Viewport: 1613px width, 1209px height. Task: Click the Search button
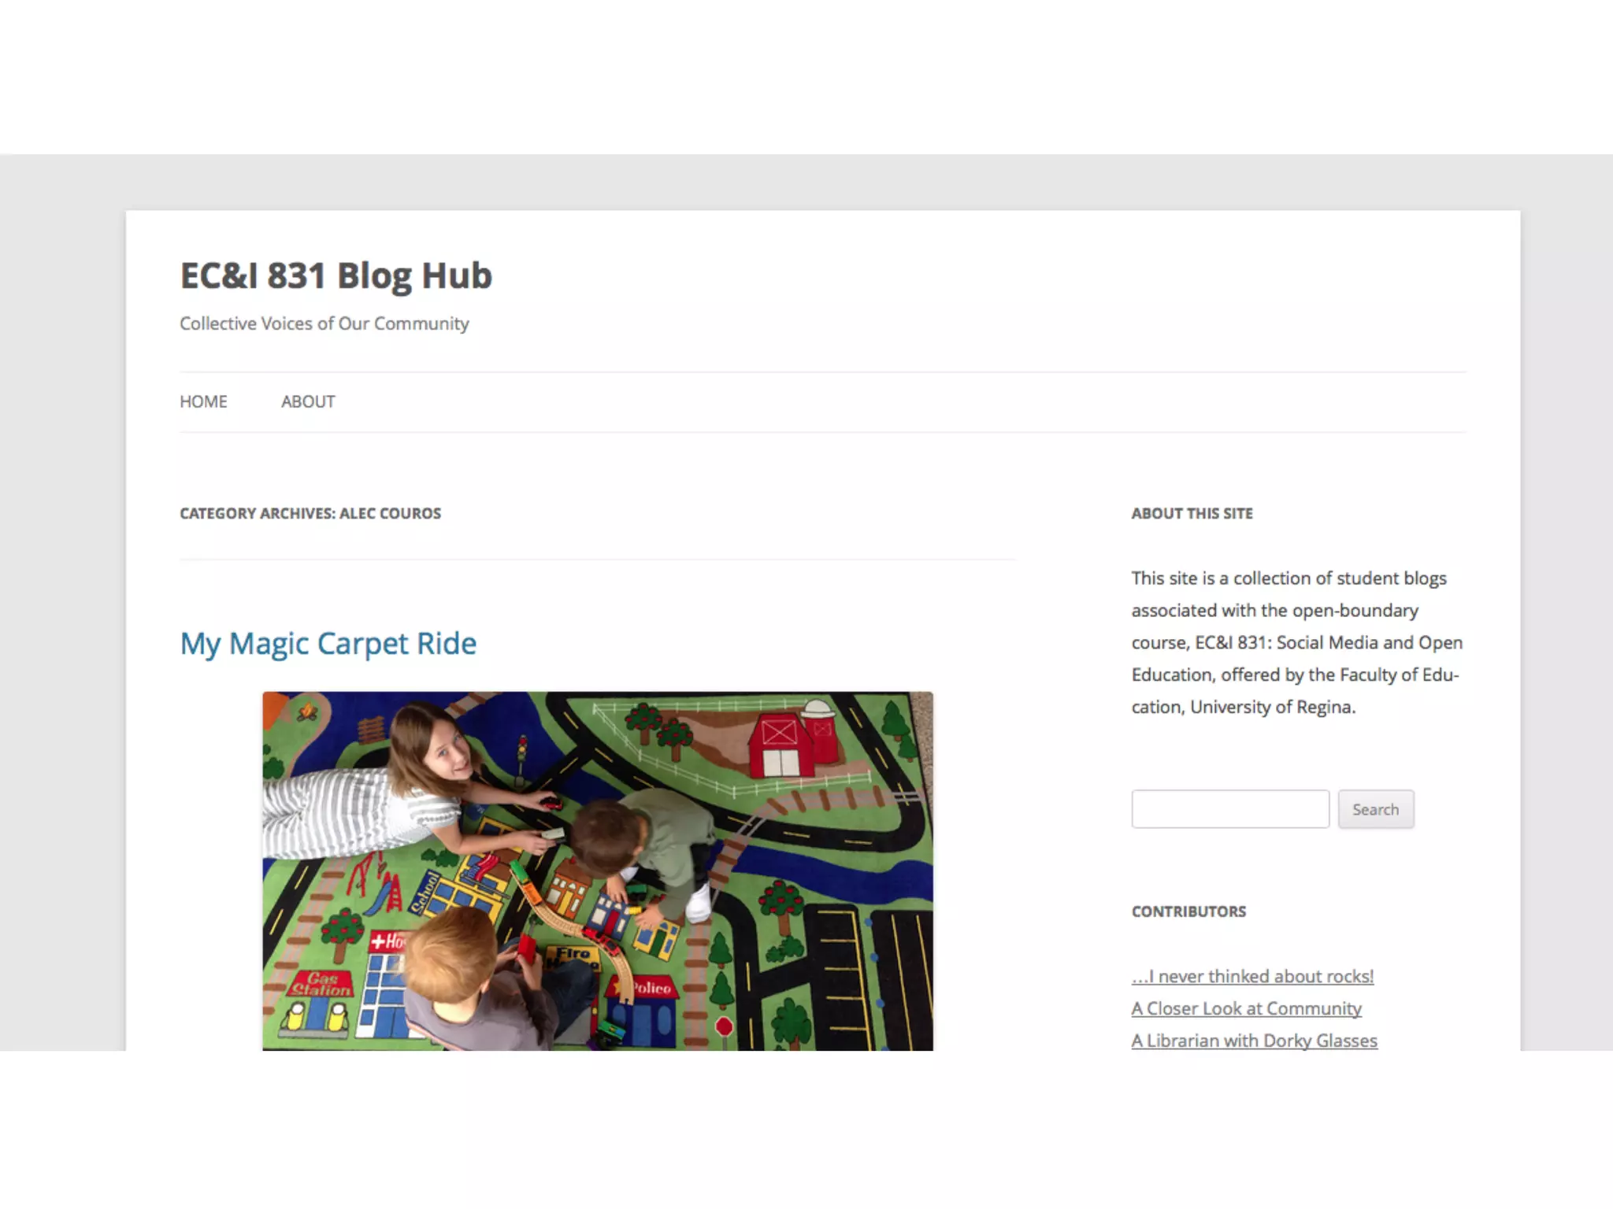click(1376, 809)
